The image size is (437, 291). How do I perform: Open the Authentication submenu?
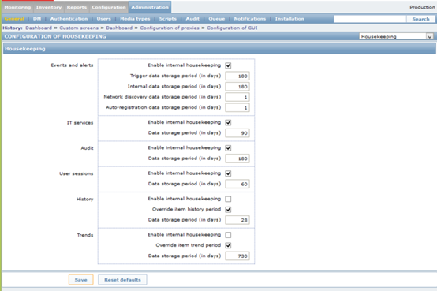[x=69, y=19]
